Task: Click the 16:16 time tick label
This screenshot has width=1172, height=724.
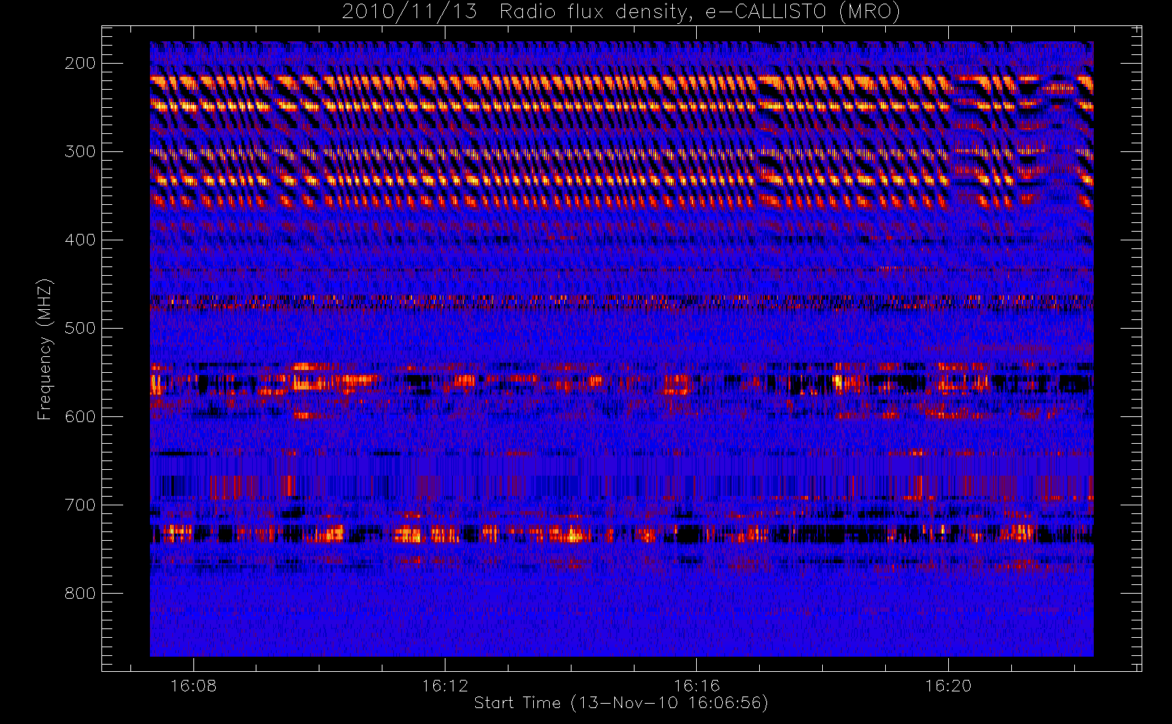Action: (x=697, y=686)
